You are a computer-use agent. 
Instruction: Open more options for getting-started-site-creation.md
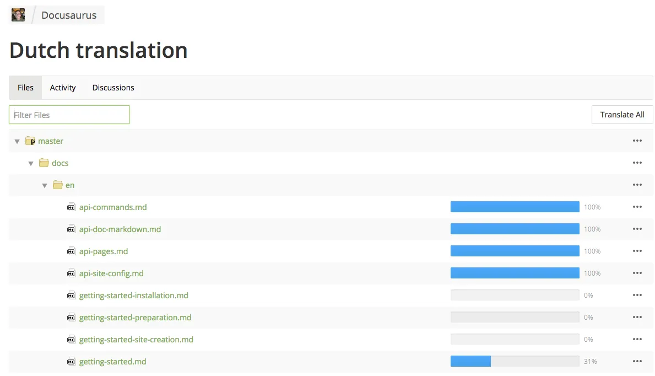click(x=637, y=339)
